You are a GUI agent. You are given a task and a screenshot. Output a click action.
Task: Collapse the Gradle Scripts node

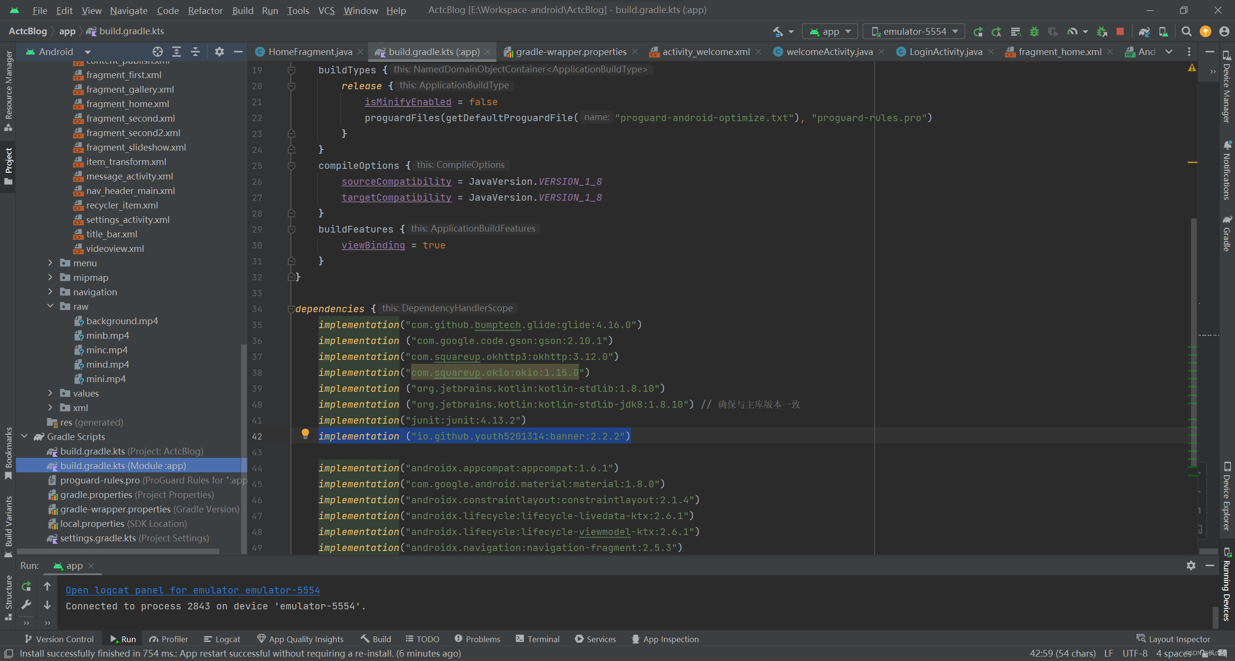(25, 437)
